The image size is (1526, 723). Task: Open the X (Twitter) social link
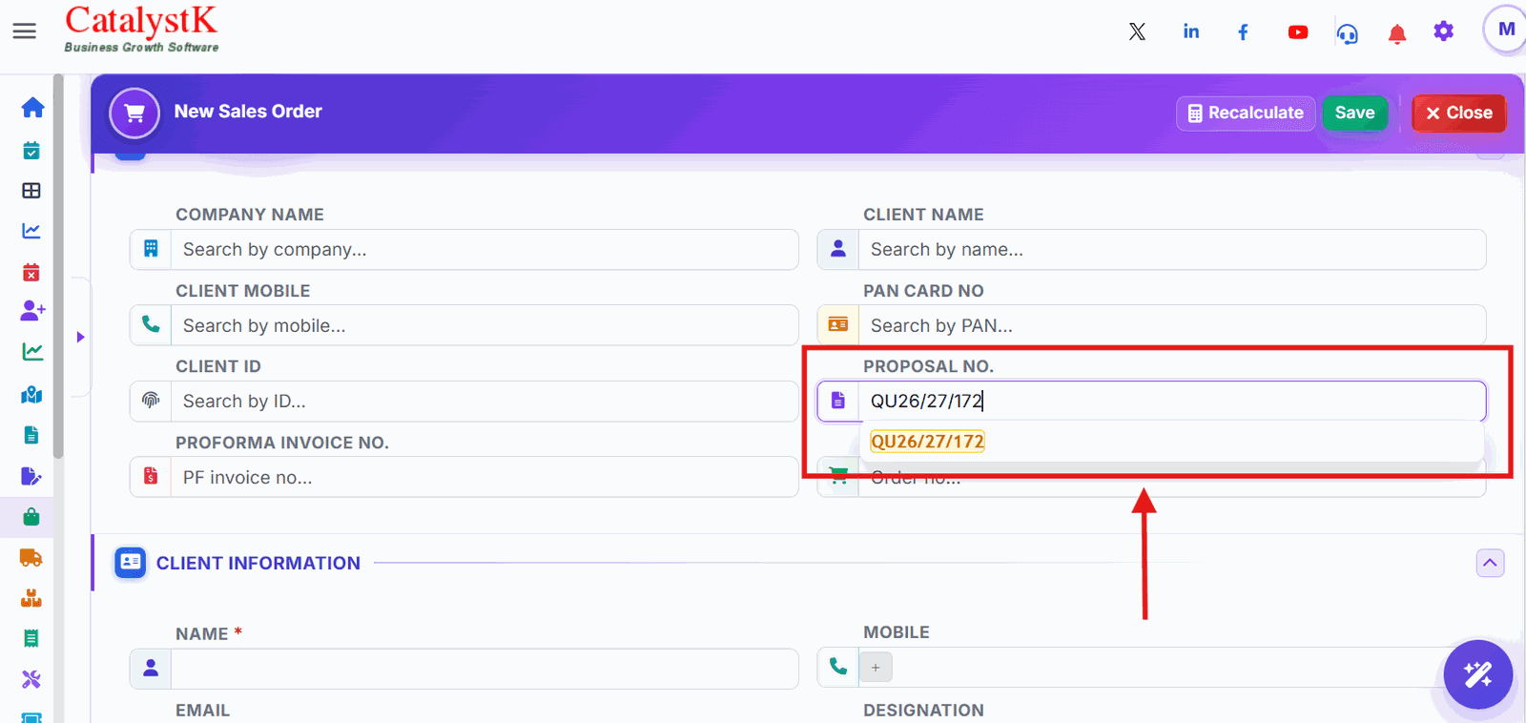tap(1137, 31)
